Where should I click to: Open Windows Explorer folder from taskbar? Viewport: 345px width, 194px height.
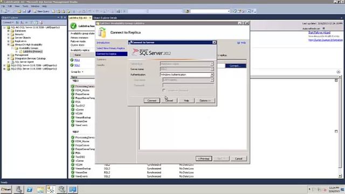pos(40,189)
